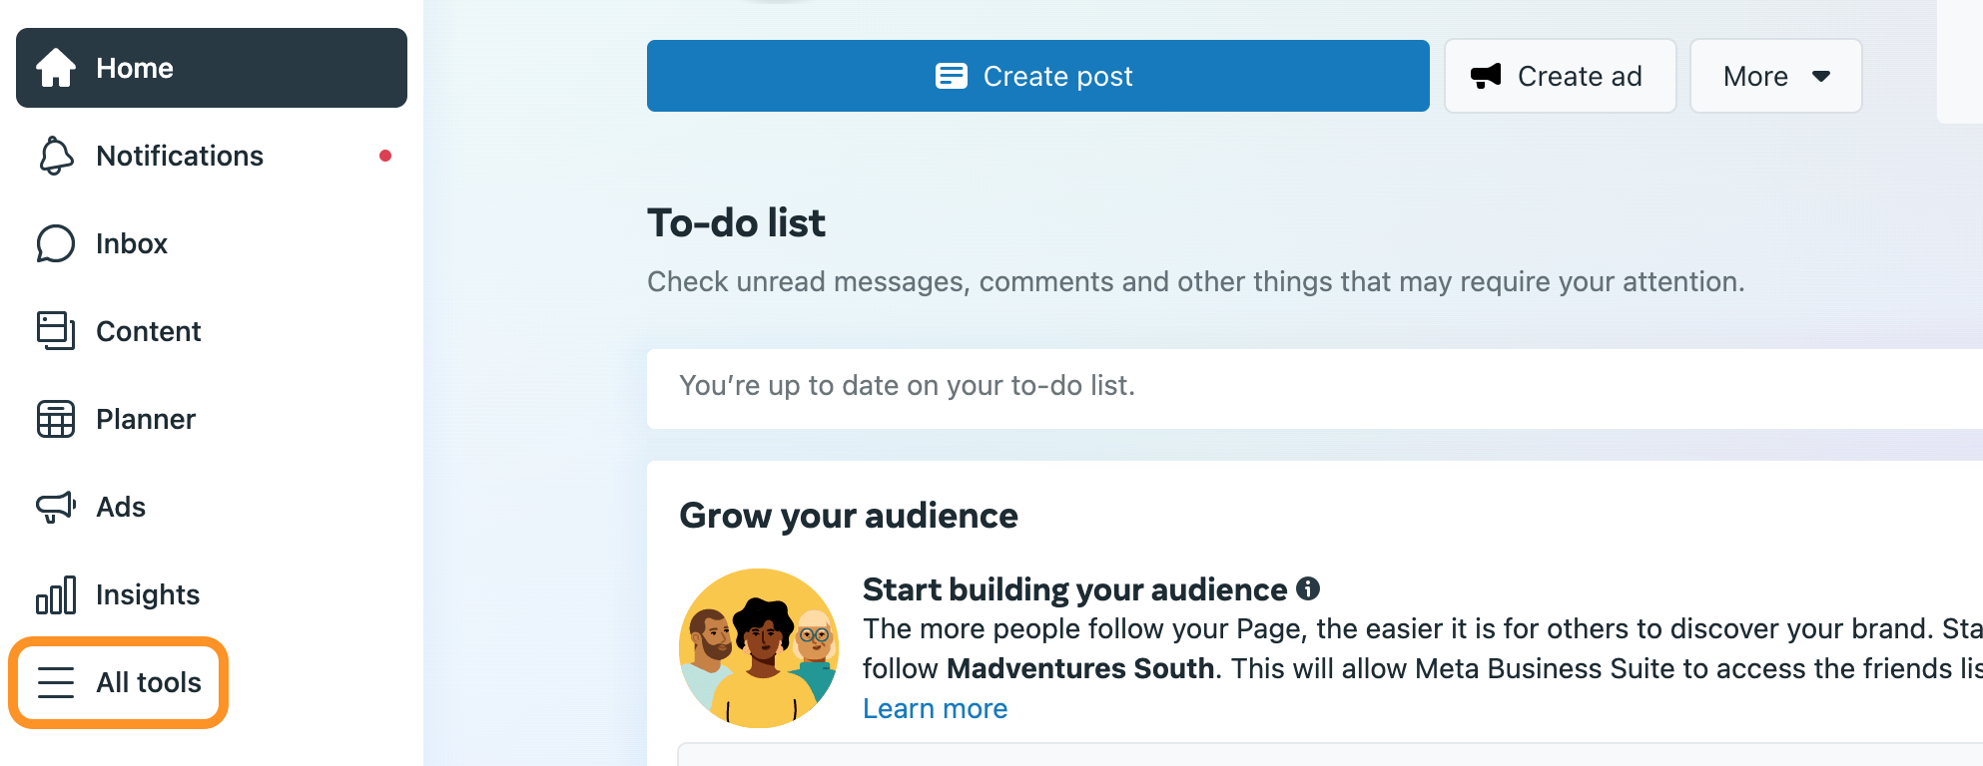Click the red notification indicator dot
The width and height of the screenshot is (1983, 766).
click(385, 156)
